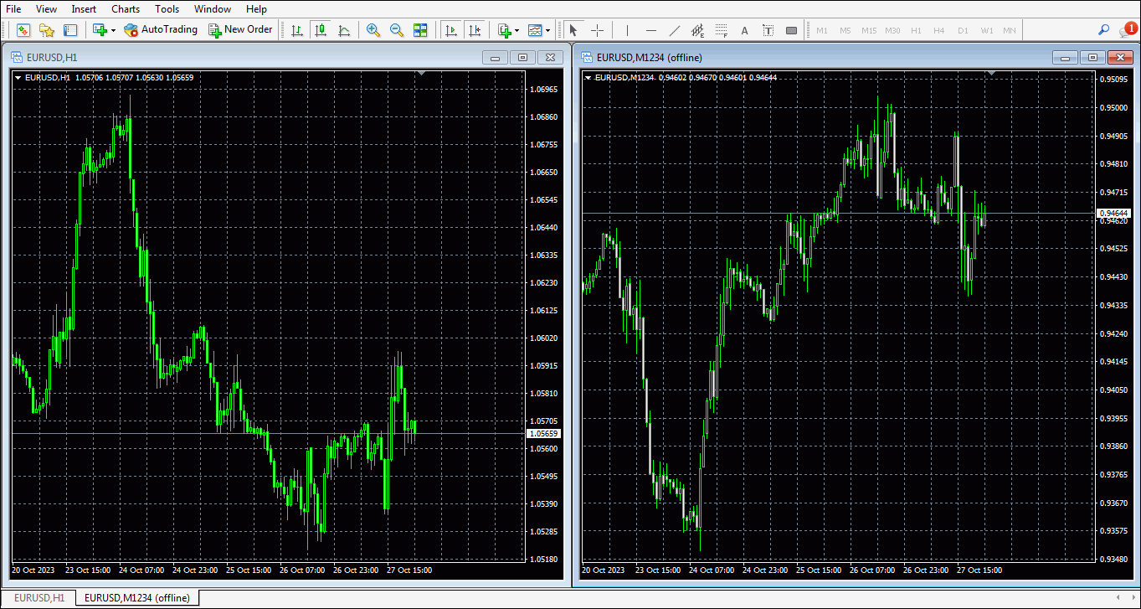
Task: Open the Charts menu
Action: point(126,9)
